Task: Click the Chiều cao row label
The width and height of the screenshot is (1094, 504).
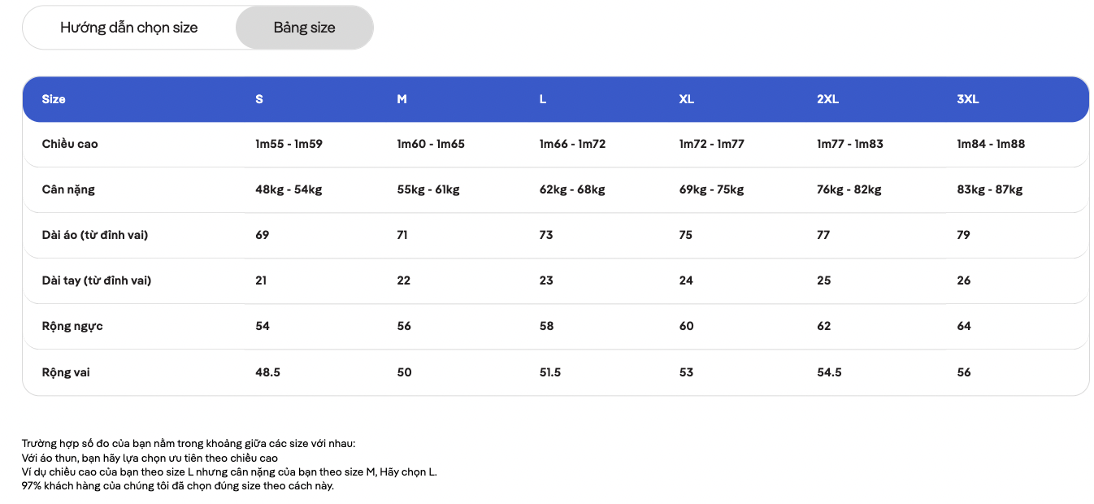Action: [70, 144]
